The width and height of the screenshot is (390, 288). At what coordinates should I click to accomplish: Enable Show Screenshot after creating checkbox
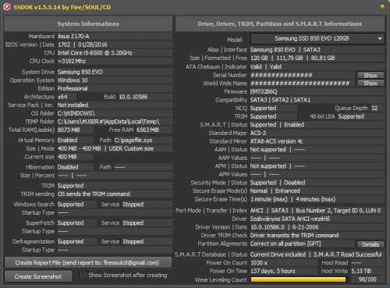[83, 275]
